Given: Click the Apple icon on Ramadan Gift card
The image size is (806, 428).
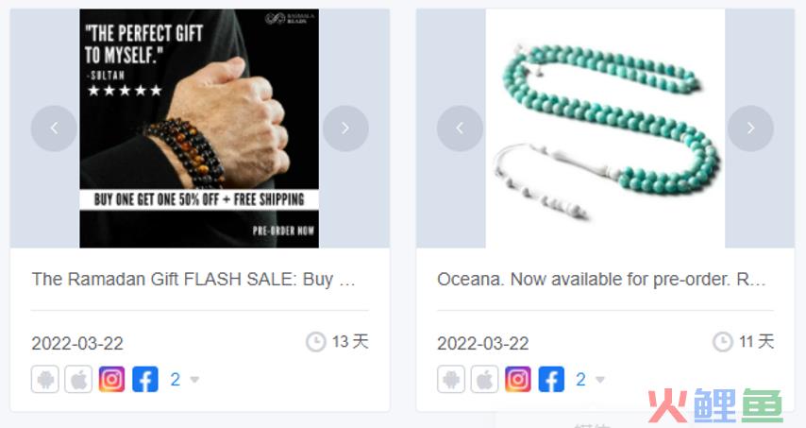Looking at the screenshot, I should (x=78, y=380).
